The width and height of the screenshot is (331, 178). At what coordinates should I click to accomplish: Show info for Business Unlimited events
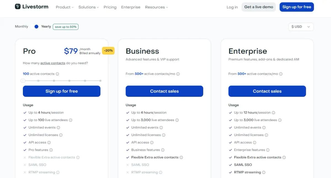point(161,128)
